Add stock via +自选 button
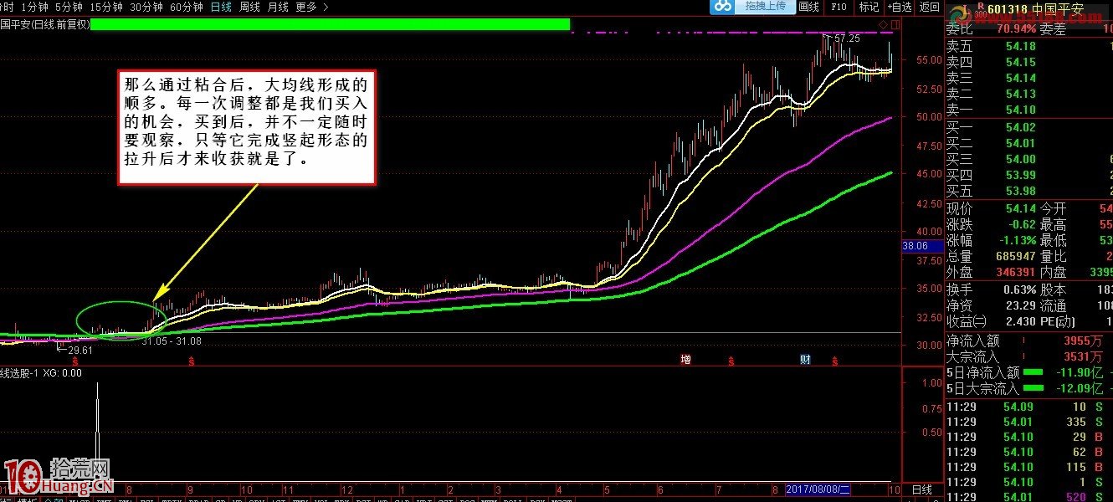The height and width of the screenshot is (502, 1113). pos(899,7)
